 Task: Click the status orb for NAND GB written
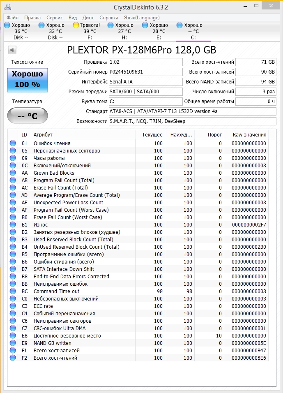pyautogui.click(x=13, y=343)
